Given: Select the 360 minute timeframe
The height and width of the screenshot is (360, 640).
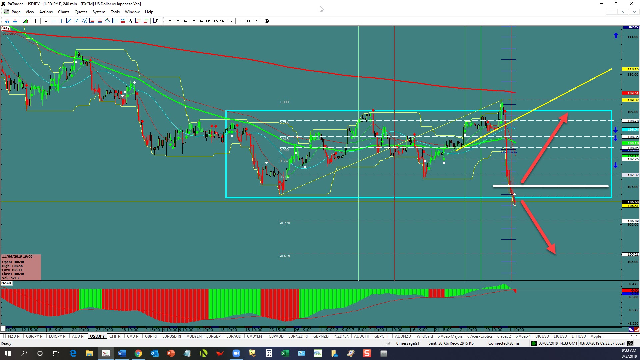Looking at the screenshot, I should click(231, 21).
